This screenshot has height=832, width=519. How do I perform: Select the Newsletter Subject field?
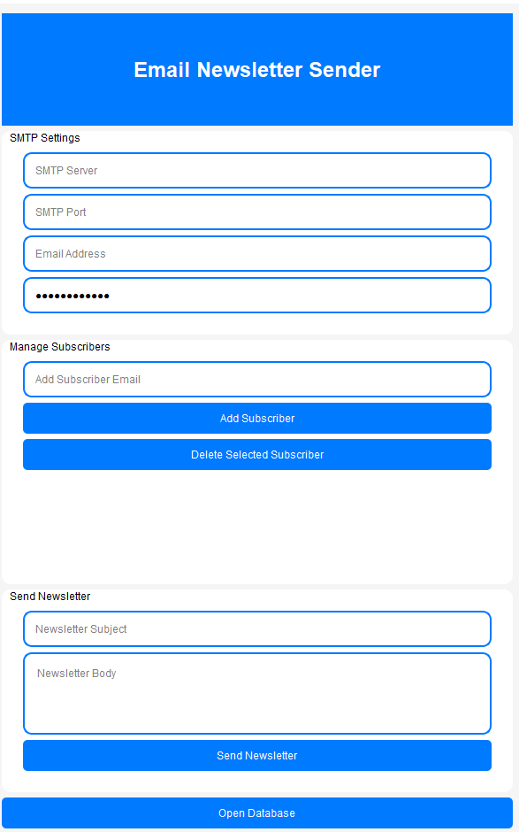[x=257, y=628]
